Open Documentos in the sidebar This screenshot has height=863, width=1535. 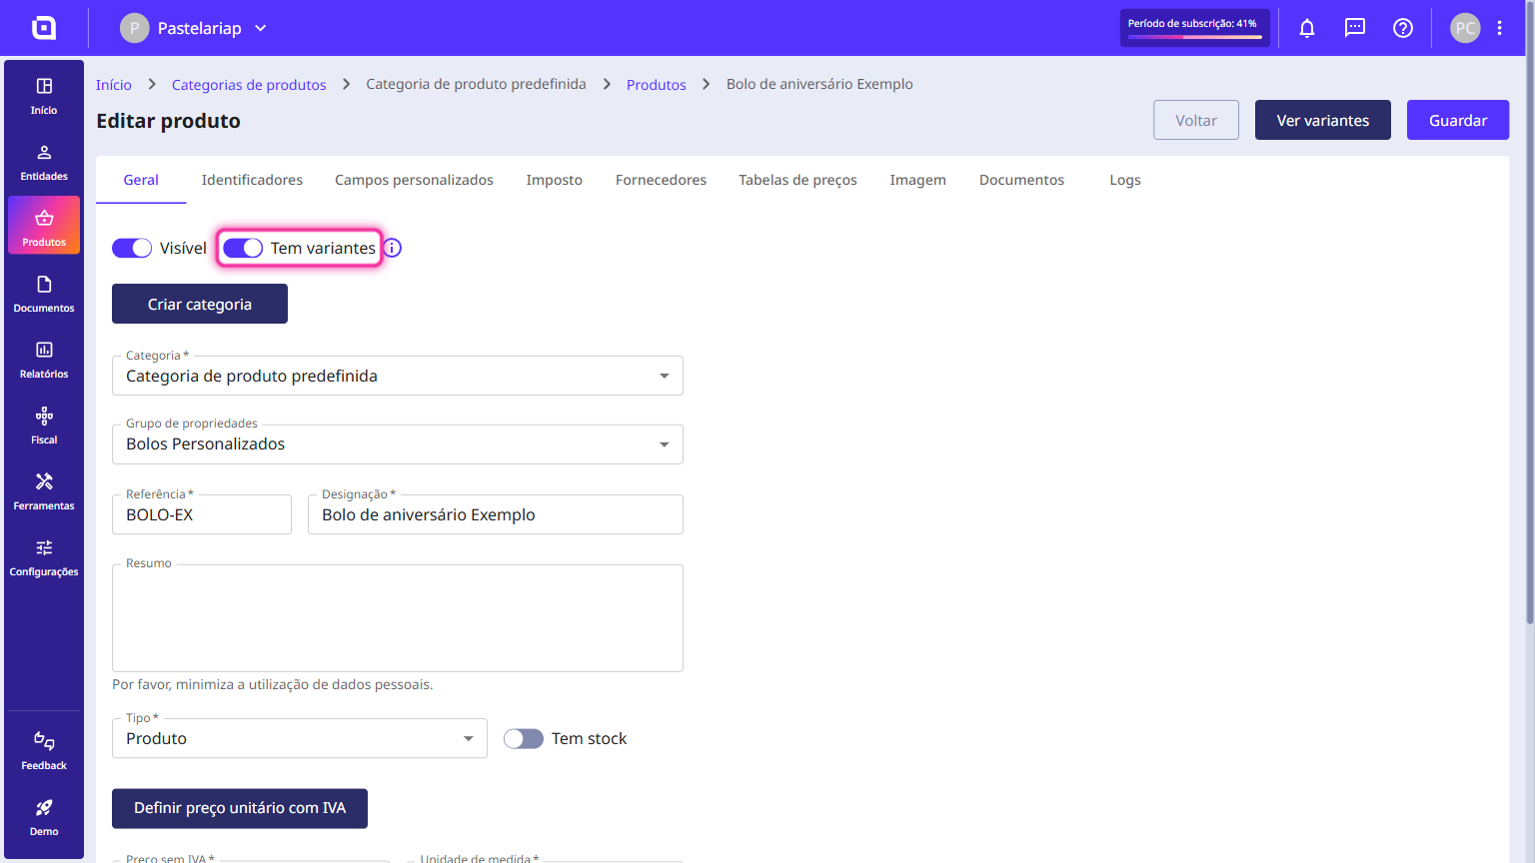(44, 294)
